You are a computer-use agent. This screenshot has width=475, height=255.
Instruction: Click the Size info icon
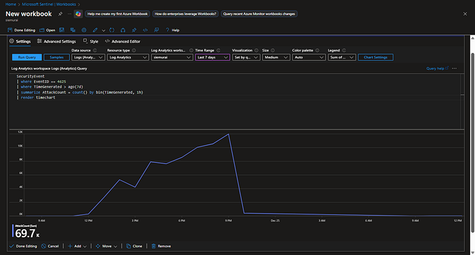(x=273, y=50)
